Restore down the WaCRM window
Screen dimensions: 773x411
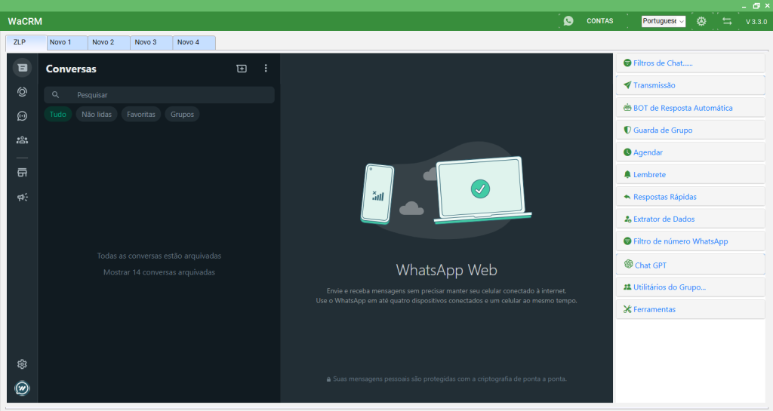[756, 6]
